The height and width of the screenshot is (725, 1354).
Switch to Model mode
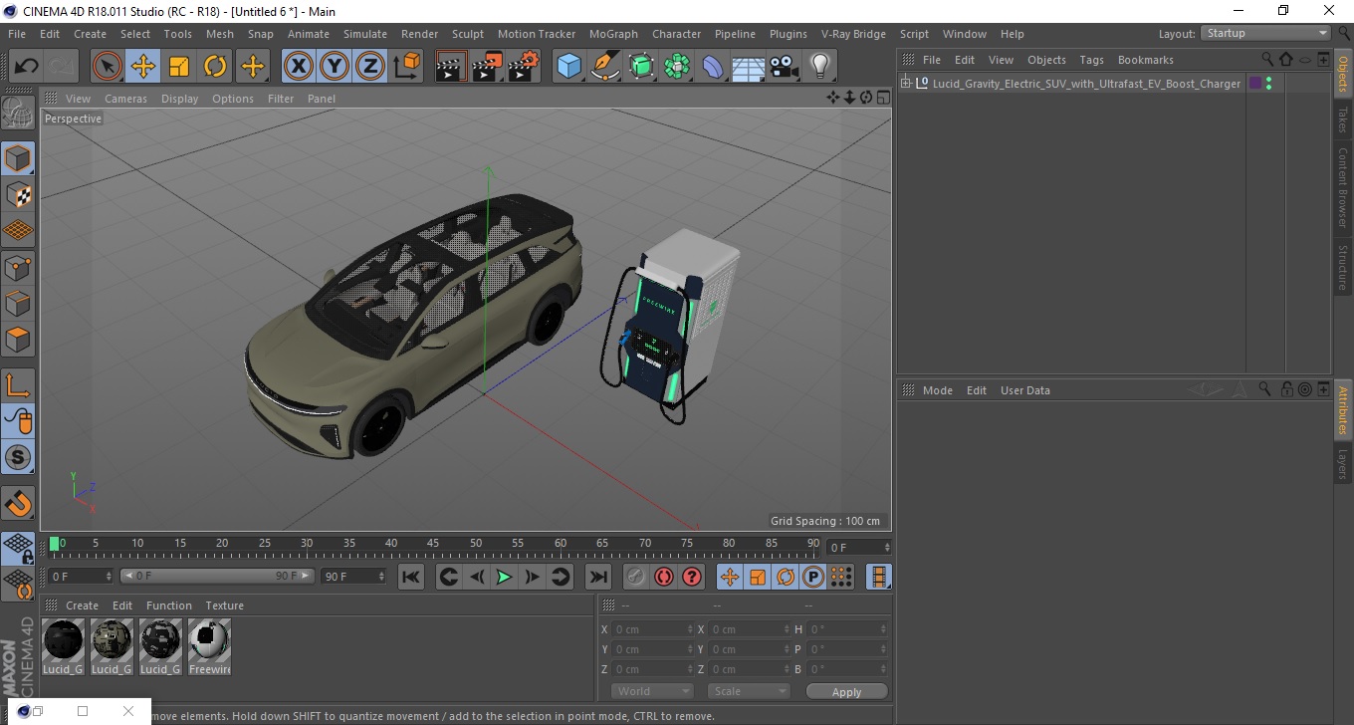coord(18,158)
